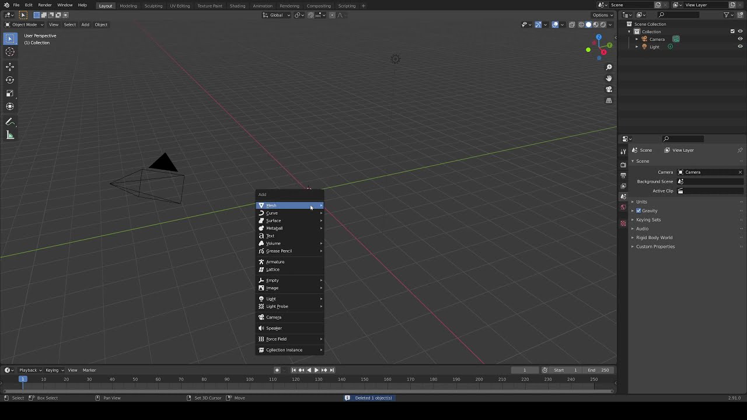Click the Select Box tool icon
Viewport: 747px width, 420px height.
tap(10, 38)
